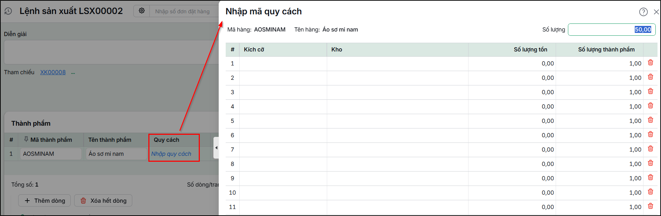Click the Xóa hết dòng button
Screen dimensions: 661x216
(103, 201)
